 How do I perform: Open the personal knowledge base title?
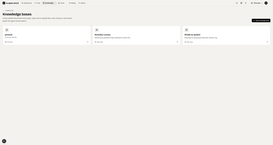click(x=8, y=35)
